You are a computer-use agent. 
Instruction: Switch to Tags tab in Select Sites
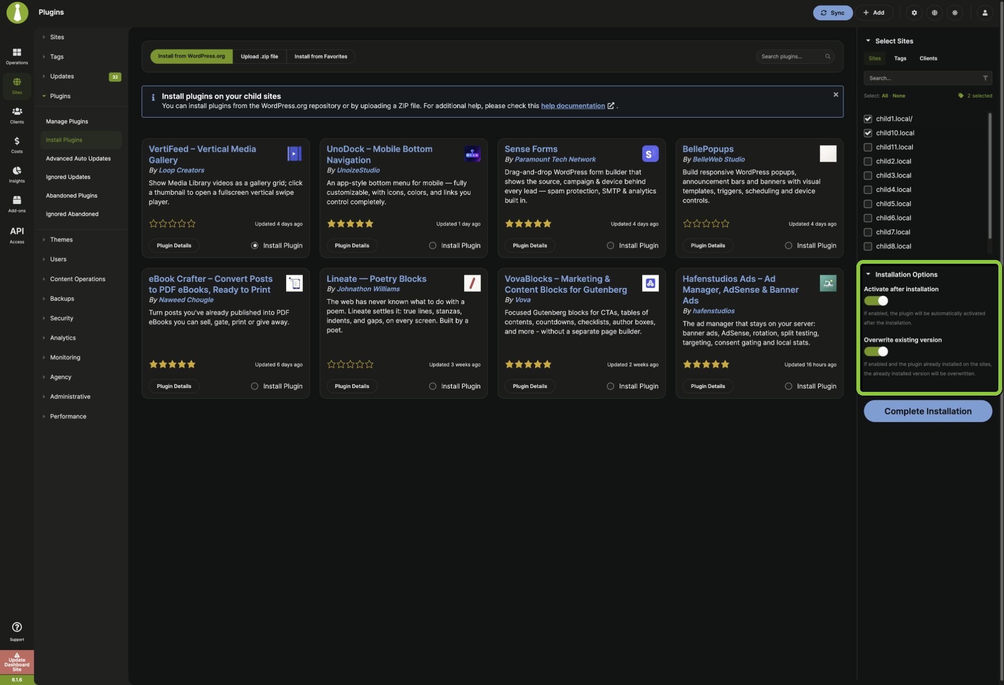click(900, 58)
